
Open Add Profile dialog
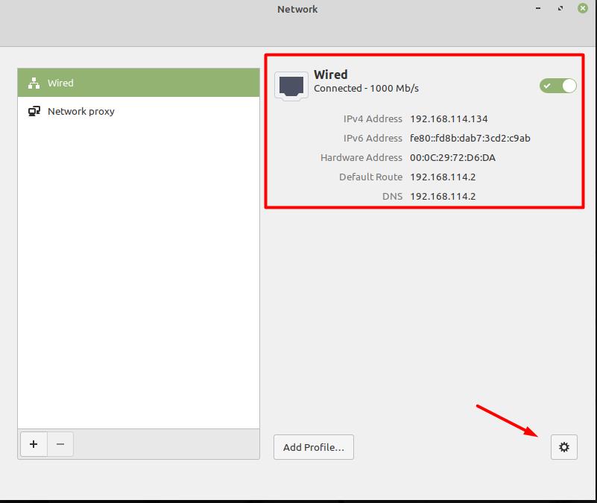(313, 447)
